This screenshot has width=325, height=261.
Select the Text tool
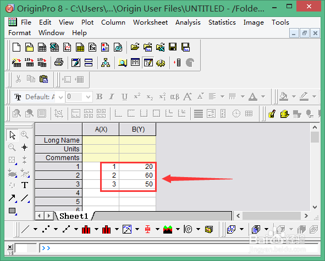[24, 185]
